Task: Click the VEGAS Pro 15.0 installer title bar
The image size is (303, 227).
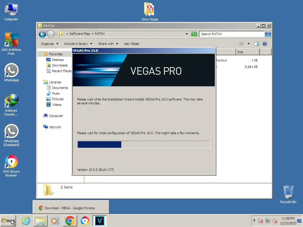Action: [x=144, y=51]
